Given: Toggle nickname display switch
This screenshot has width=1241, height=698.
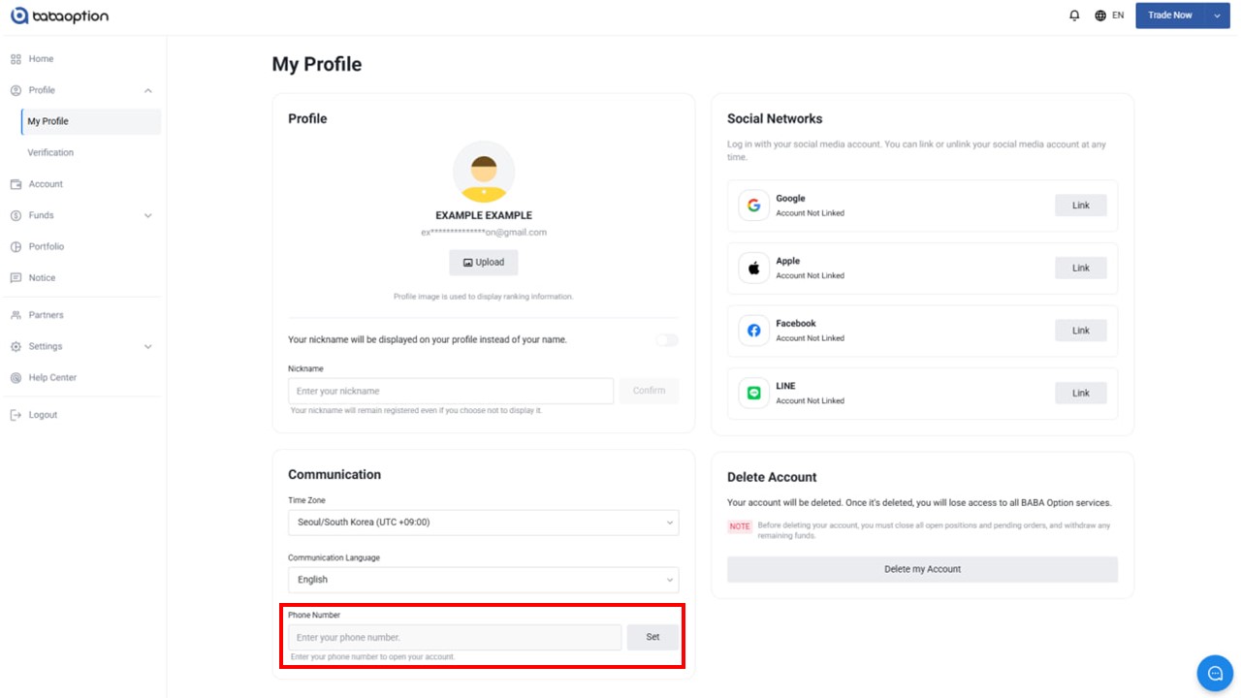Looking at the screenshot, I should click(667, 340).
